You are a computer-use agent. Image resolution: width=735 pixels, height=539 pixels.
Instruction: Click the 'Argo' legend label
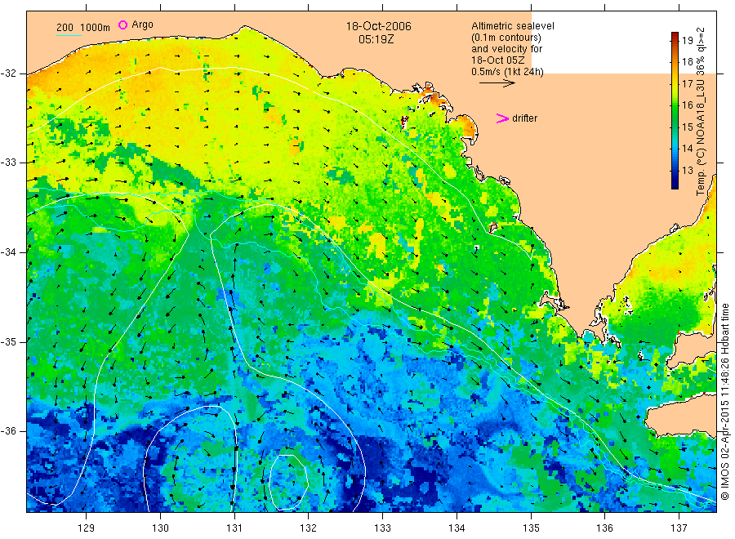[142, 24]
